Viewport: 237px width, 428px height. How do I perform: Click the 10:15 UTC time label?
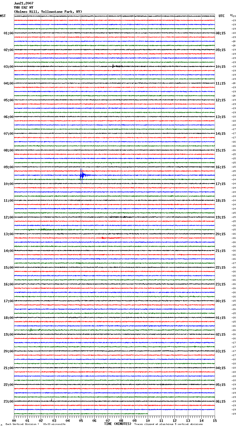(x=221, y=67)
